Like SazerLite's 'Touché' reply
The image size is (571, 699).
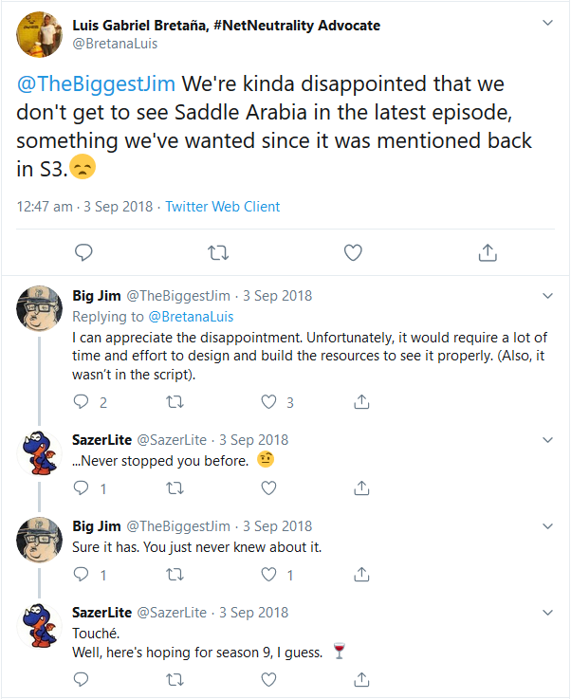[x=269, y=679]
